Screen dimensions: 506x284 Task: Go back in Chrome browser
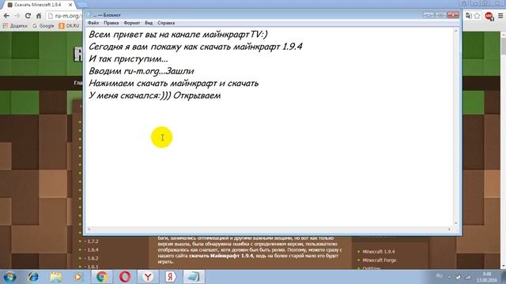pos(6,16)
